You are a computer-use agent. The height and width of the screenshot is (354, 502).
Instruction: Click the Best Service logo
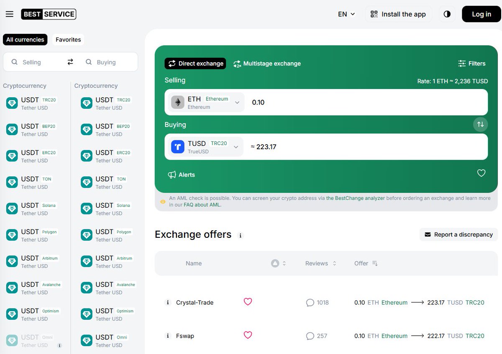pos(49,14)
